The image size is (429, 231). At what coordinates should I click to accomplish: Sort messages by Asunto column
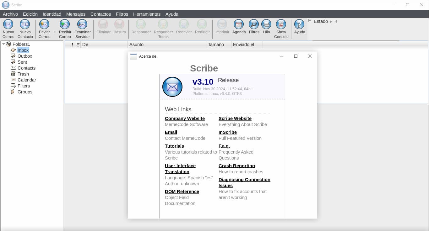click(x=167, y=45)
